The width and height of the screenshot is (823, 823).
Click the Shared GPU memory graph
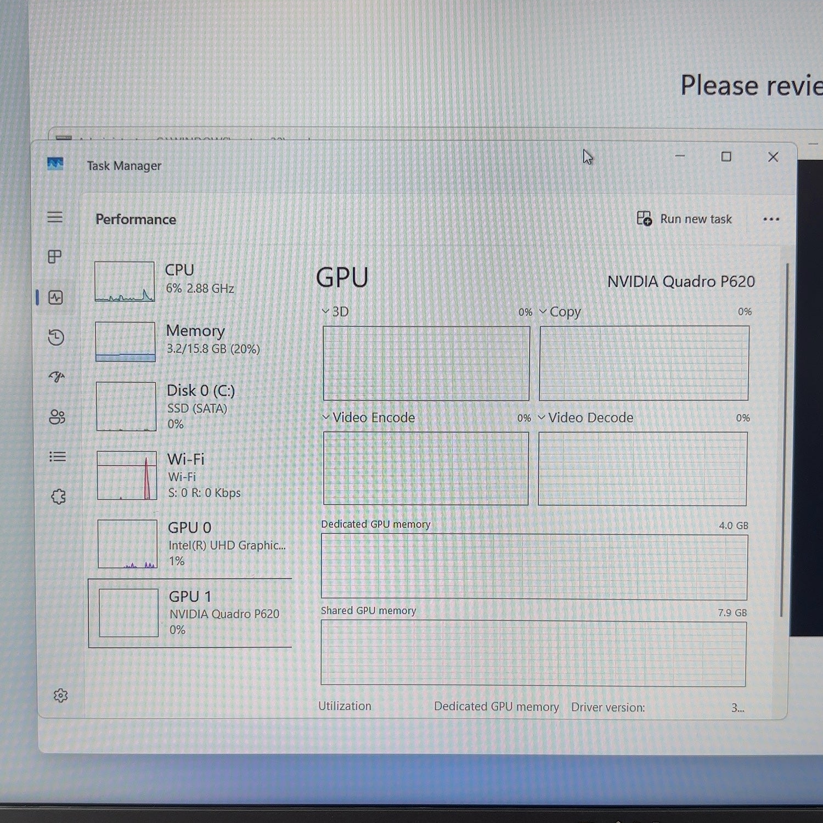point(533,653)
